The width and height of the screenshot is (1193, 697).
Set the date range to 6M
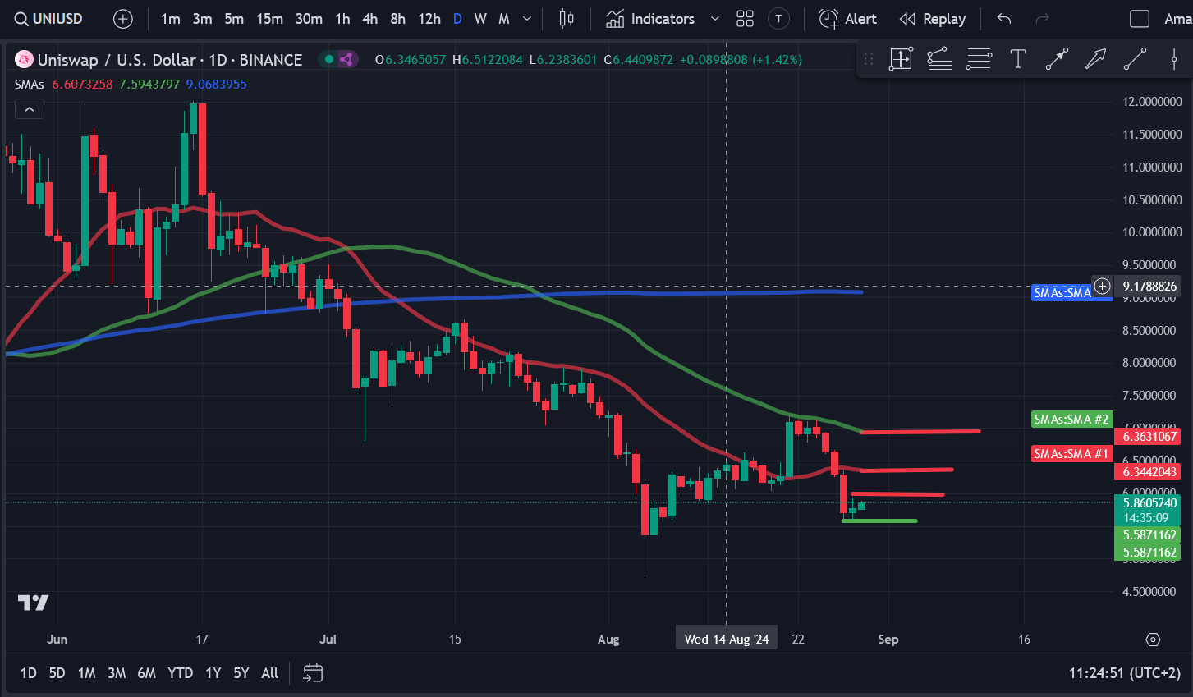(146, 673)
